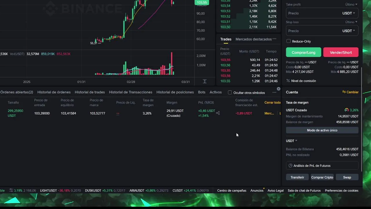Open the Aviso Legal link
Image resolution: width=371 pixels, height=209 pixels.
click(276, 191)
